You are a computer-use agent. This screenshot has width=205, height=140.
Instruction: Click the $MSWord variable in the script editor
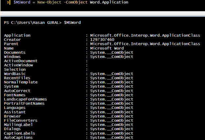22,3
